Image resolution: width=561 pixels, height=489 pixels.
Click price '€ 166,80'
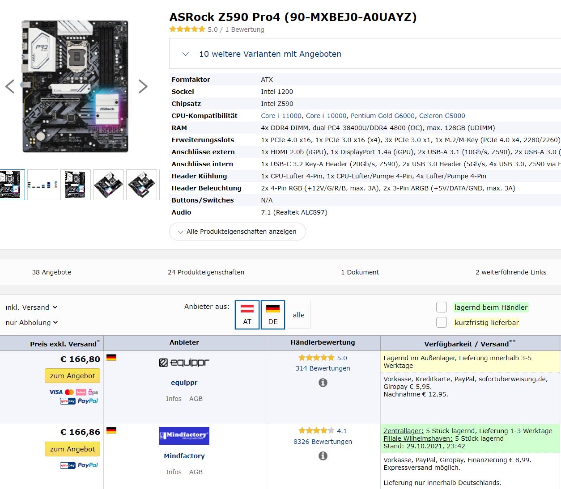point(81,359)
